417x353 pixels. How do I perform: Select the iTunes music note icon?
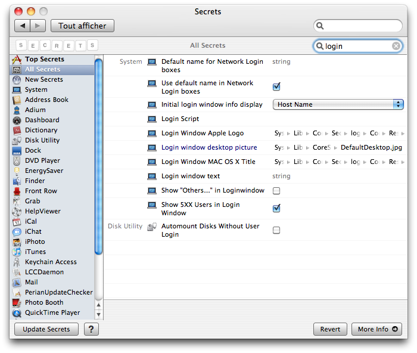coord(17,252)
